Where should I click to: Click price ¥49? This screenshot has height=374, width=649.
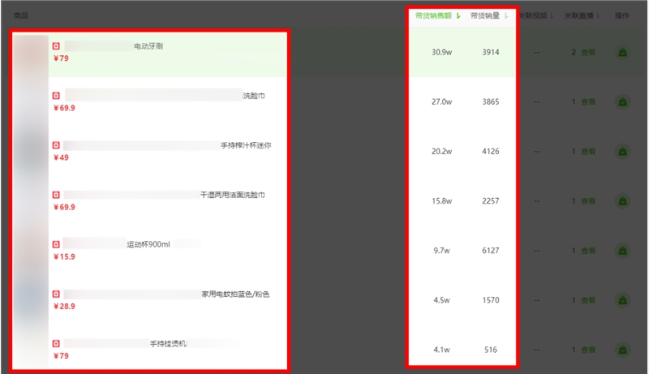click(x=61, y=157)
